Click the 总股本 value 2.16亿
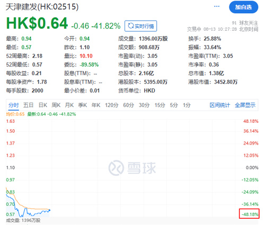Screen dimensions: 265x225 click(x=146, y=73)
